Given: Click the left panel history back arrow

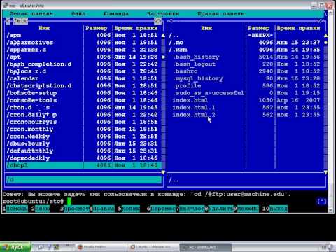Looking at the screenshot, I should click(8, 21).
